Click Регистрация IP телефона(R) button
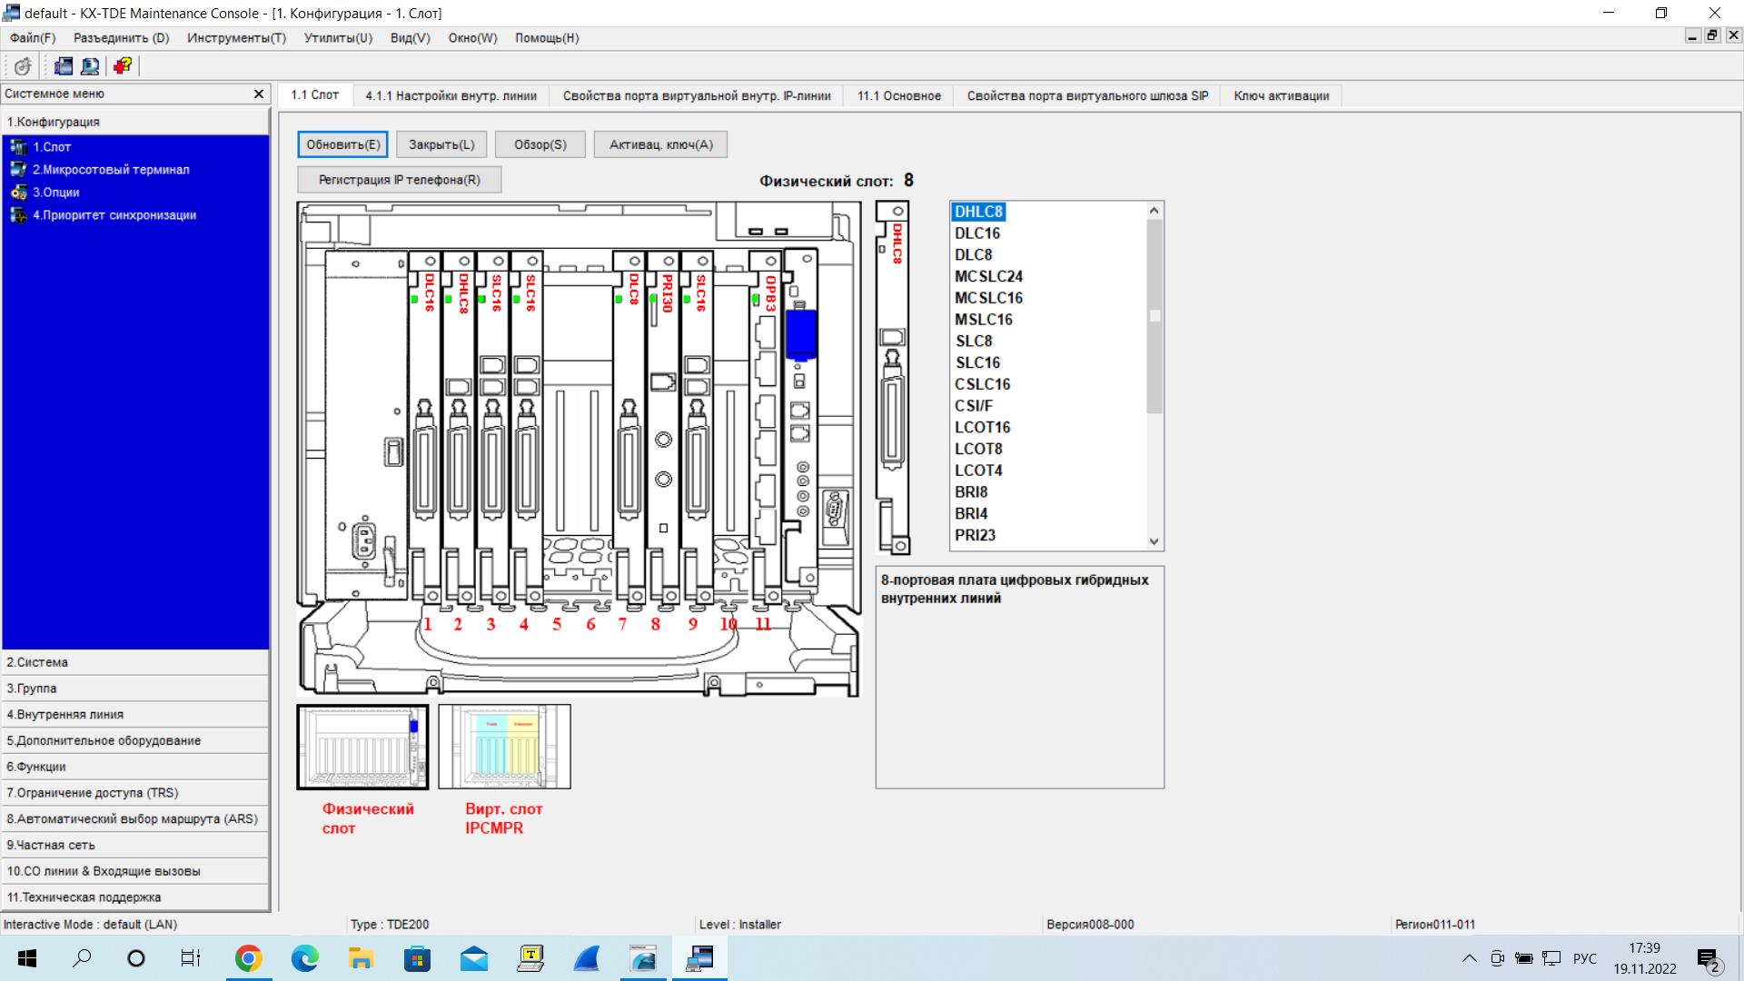The height and width of the screenshot is (981, 1744). [x=399, y=180]
